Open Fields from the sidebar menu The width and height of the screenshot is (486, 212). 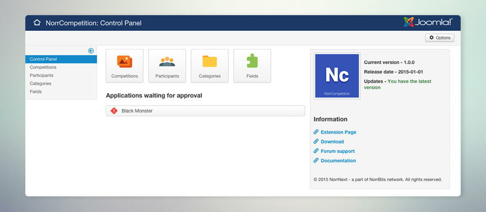coord(35,91)
